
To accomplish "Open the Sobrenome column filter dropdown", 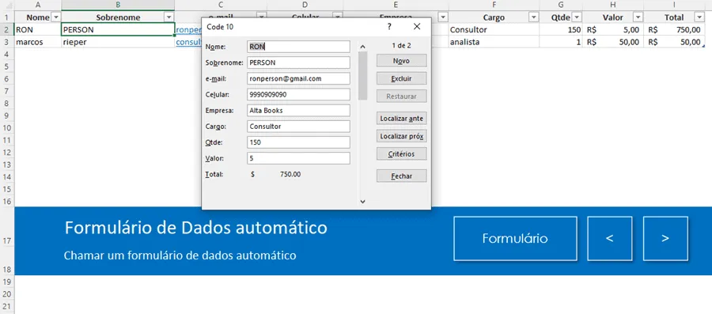I will (x=169, y=17).
